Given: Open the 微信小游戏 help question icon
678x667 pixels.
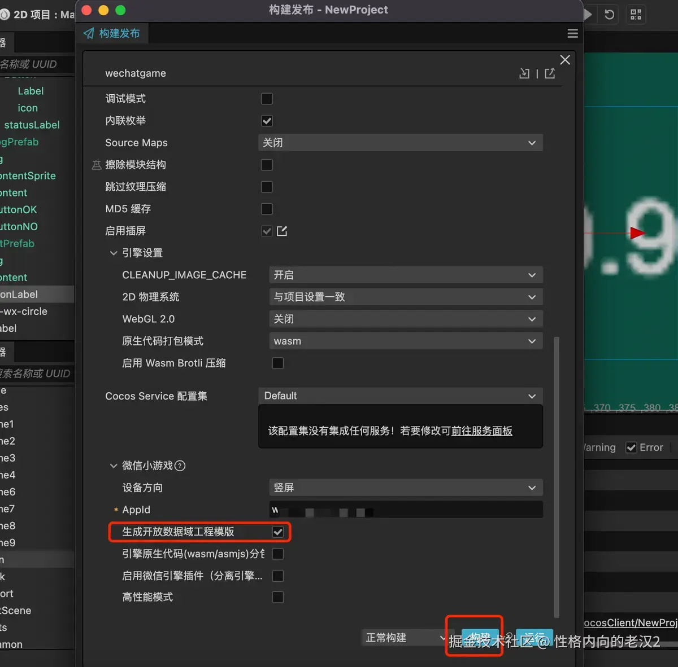Looking at the screenshot, I should [180, 466].
